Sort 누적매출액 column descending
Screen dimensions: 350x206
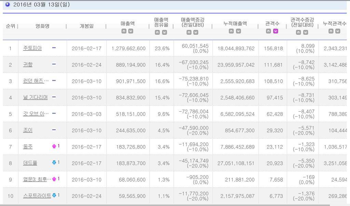point(238,31)
